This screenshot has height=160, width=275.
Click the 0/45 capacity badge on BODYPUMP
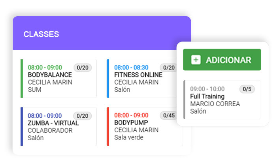[x=169, y=115]
